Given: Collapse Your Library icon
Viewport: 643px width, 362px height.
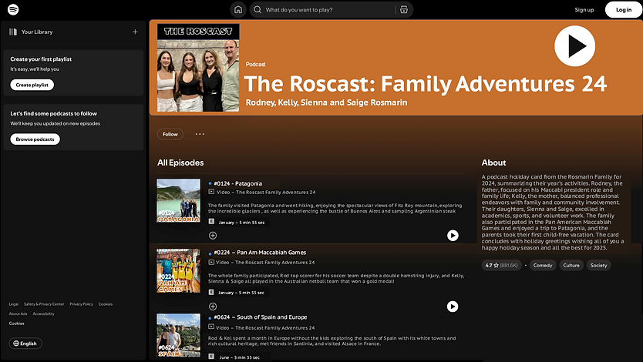Looking at the screenshot, I should (13, 32).
